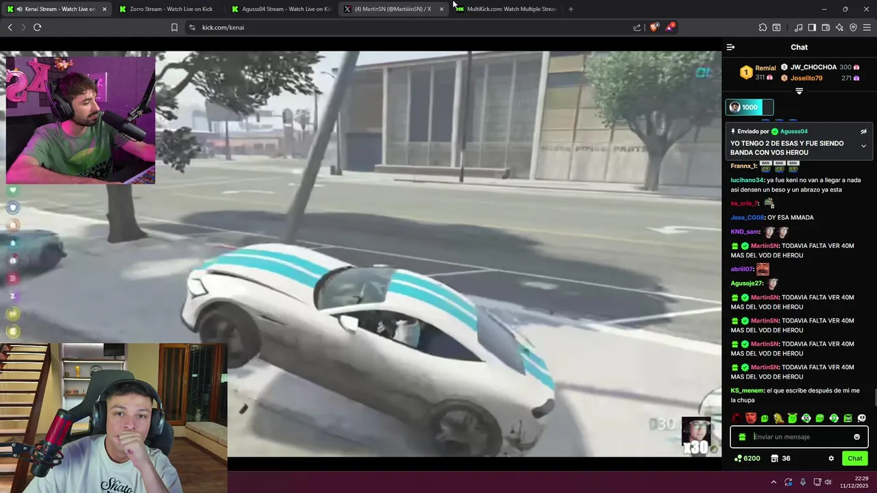Click username Agusss04 in pinned message

tap(794, 131)
